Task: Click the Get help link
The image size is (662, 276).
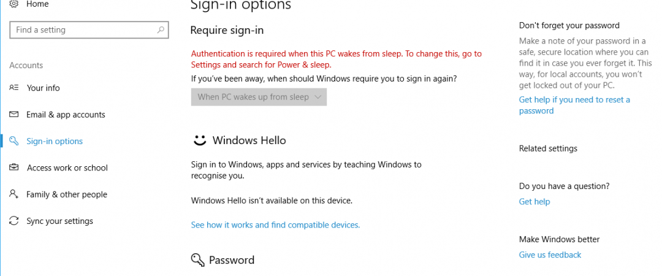Action: click(535, 202)
